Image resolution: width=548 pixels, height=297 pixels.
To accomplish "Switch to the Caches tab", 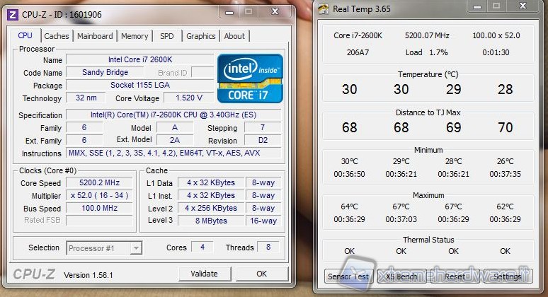I will [x=57, y=36].
